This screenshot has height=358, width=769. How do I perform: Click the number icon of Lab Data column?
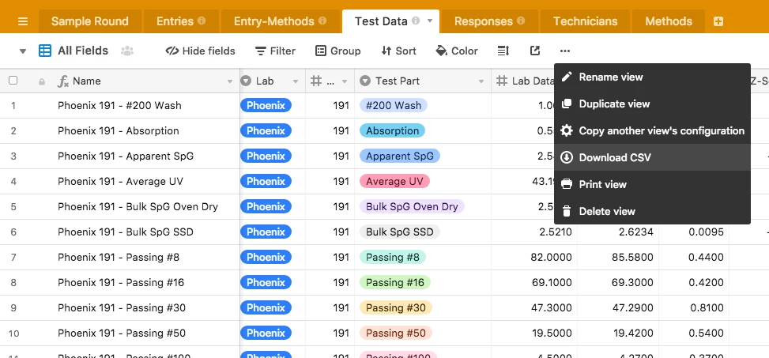click(x=501, y=81)
